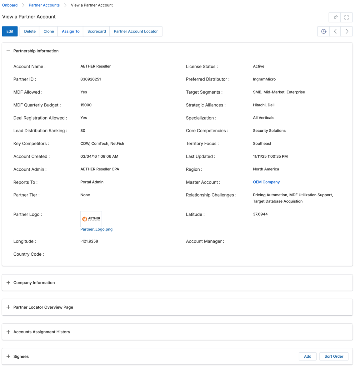
Task: Navigate to Onboard breadcrumb
Action: click(x=10, y=5)
